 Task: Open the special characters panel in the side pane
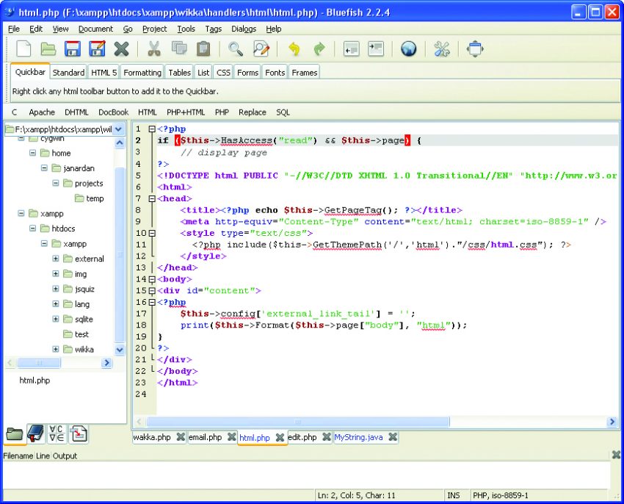(x=55, y=435)
